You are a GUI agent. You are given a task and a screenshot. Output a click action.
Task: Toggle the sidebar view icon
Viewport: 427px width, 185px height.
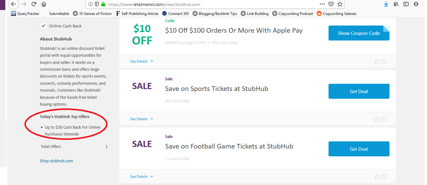[406, 4]
